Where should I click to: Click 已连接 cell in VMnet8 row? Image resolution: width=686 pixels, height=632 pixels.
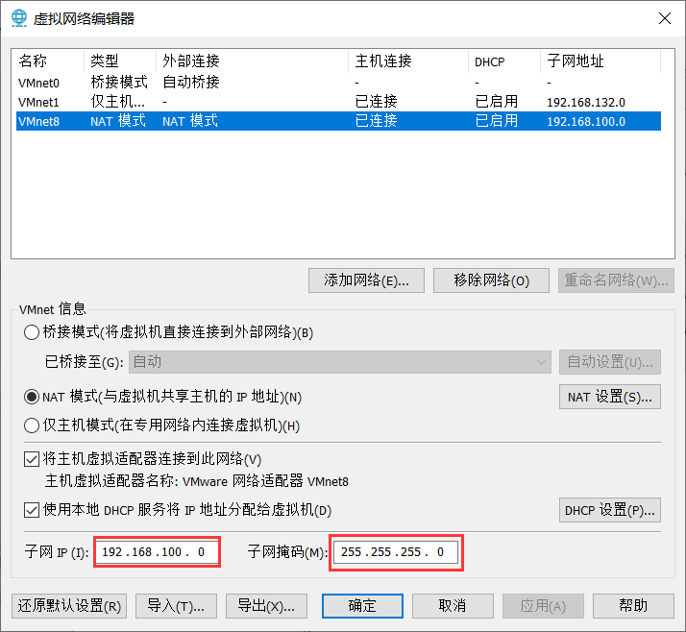[377, 121]
